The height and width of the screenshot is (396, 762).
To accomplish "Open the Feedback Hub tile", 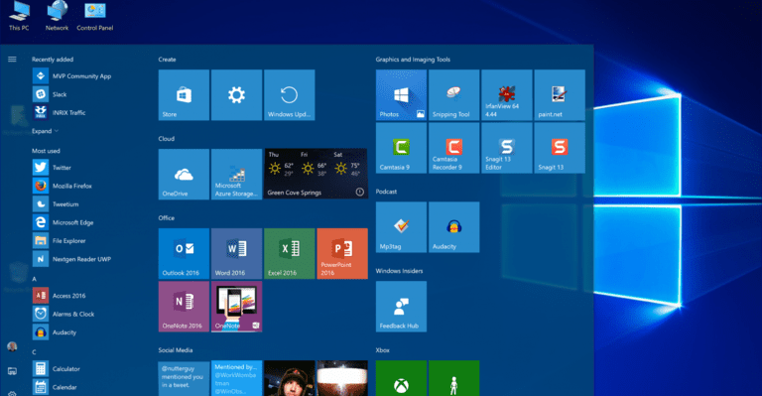I will 401,307.
